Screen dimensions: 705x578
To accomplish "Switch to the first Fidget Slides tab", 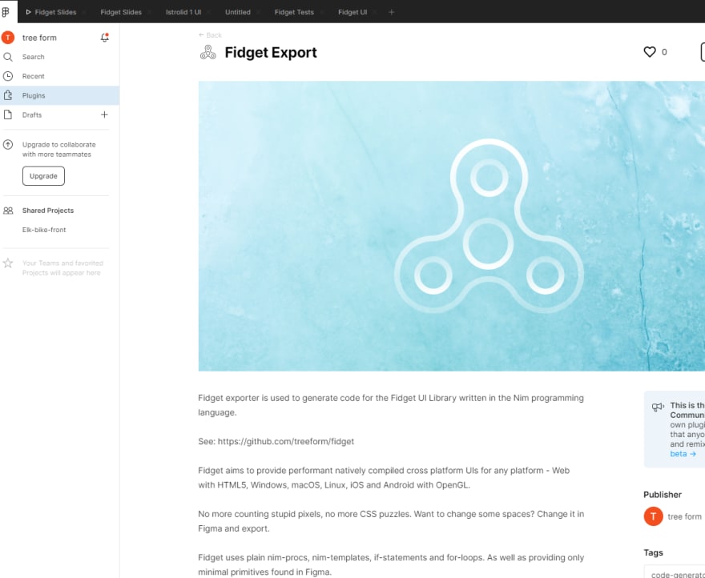I will point(55,12).
